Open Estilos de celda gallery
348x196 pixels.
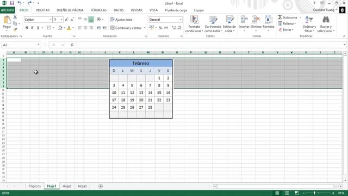pos(229,24)
